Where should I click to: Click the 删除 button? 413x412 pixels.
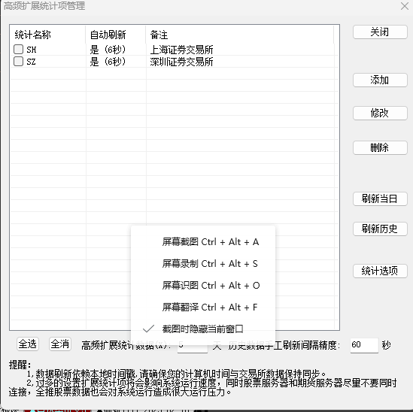coord(380,147)
